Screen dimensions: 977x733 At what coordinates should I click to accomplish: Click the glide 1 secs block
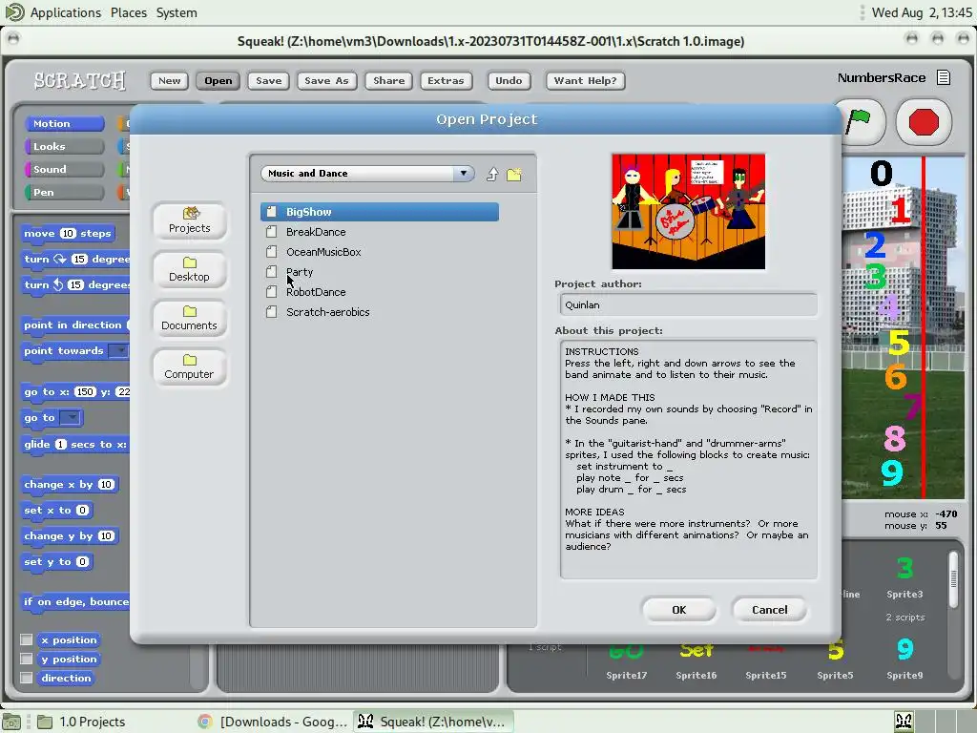click(74, 445)
